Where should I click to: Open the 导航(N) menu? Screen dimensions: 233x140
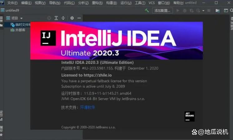(55, 3)
